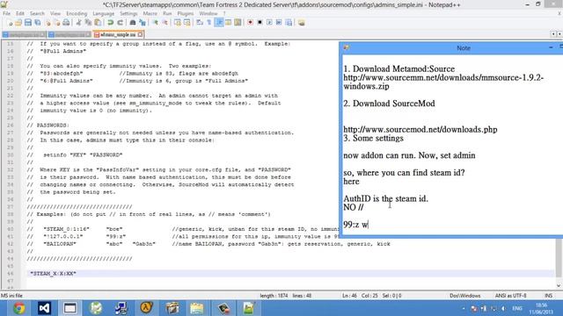The height and width of the screenshot is (316, 563).
Task: Click the Save All toolbar icon
Action: (37, 23)
